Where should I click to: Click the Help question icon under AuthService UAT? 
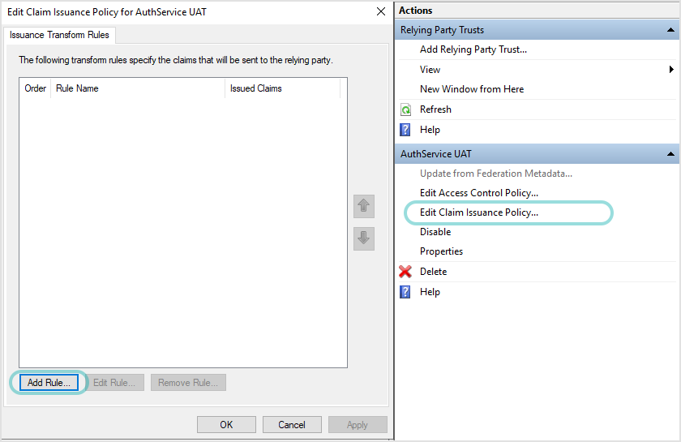[x=405, y=292]
